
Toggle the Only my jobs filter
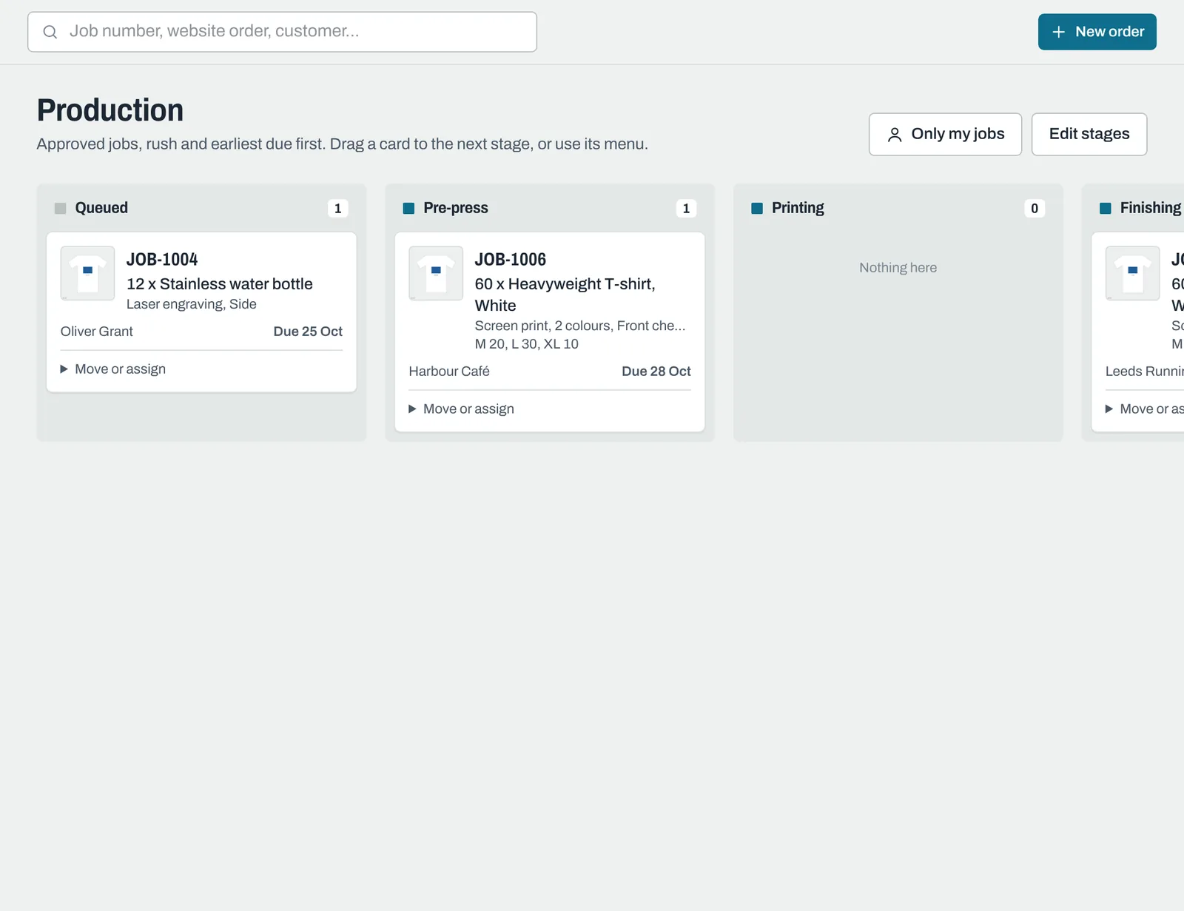(x=945, y=135)
